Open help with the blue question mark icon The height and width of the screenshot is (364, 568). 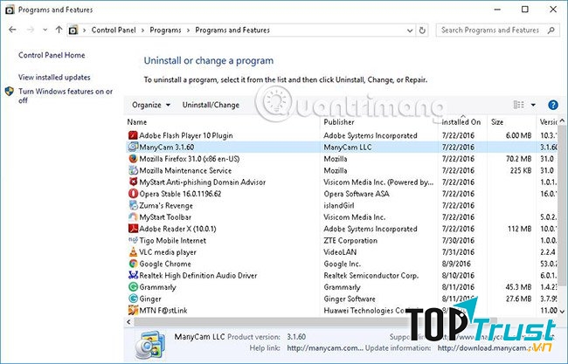point(552,105)
